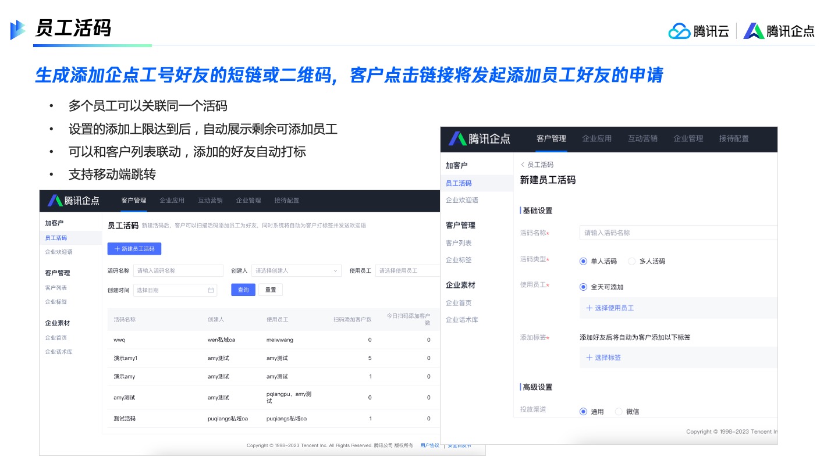This screenshot has height=471, width=838.
Task: Click the blue arrow icon beside slide title
Action: click(x=17, y=30)
